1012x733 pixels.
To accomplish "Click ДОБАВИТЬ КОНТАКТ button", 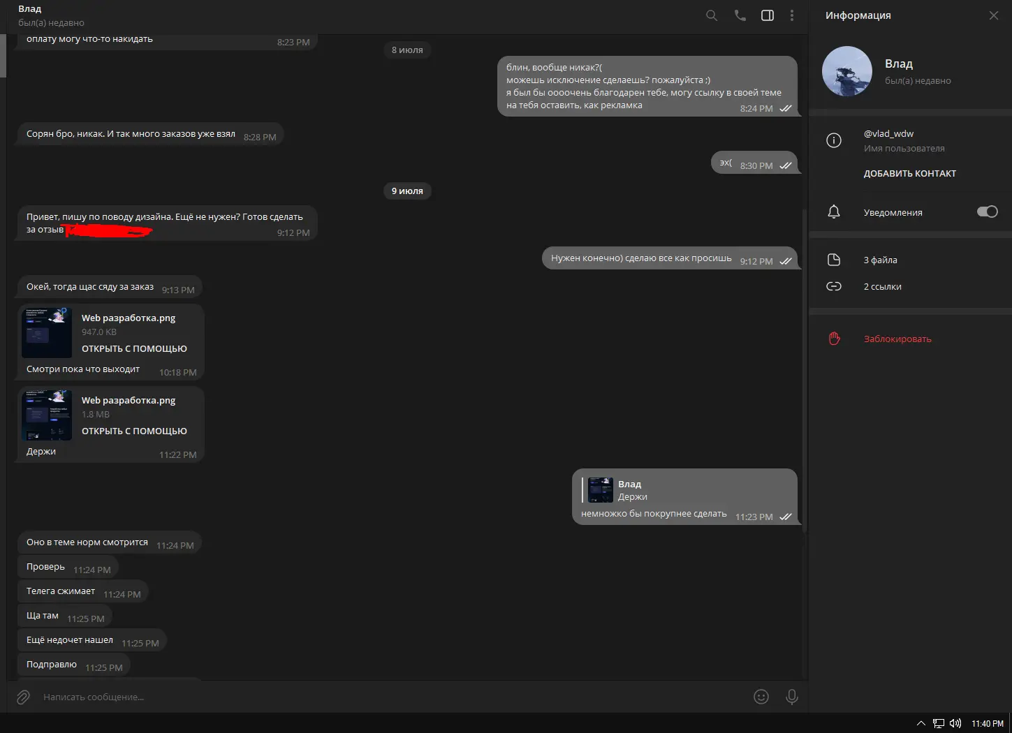I will [909, 174].
